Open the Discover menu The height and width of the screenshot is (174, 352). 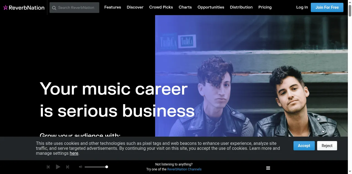pos(135,7)
